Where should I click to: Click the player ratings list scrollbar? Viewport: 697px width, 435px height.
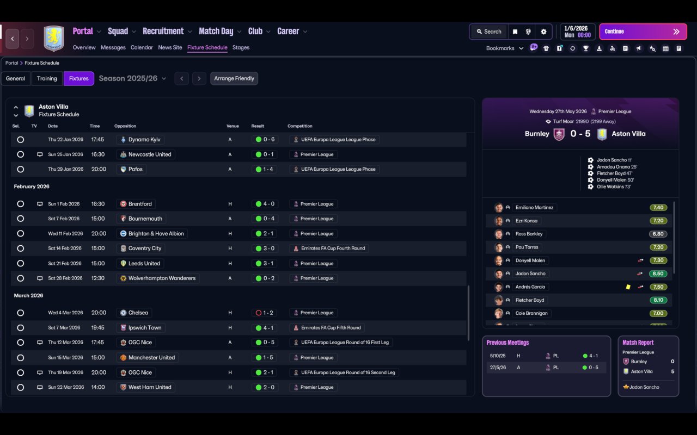(674, 238)
